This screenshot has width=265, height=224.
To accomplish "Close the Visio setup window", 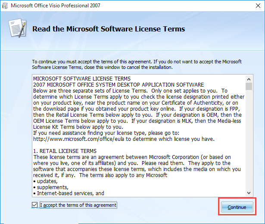I will [x=258, y=6].
